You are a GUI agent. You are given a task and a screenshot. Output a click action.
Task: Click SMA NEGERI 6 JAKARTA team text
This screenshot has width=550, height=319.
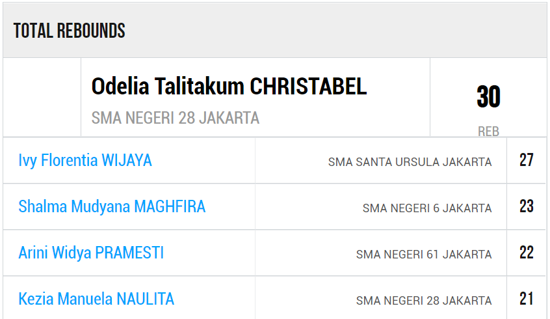tap(427, 208)
